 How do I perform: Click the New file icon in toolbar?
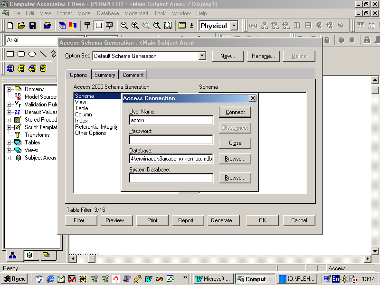(10, 26)
